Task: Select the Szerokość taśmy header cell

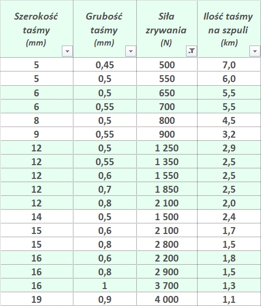Action: coord(36,29)
